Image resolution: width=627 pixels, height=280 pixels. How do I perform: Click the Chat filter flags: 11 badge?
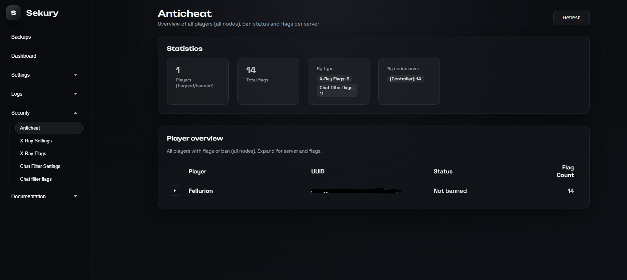click(x=337, y=91)
